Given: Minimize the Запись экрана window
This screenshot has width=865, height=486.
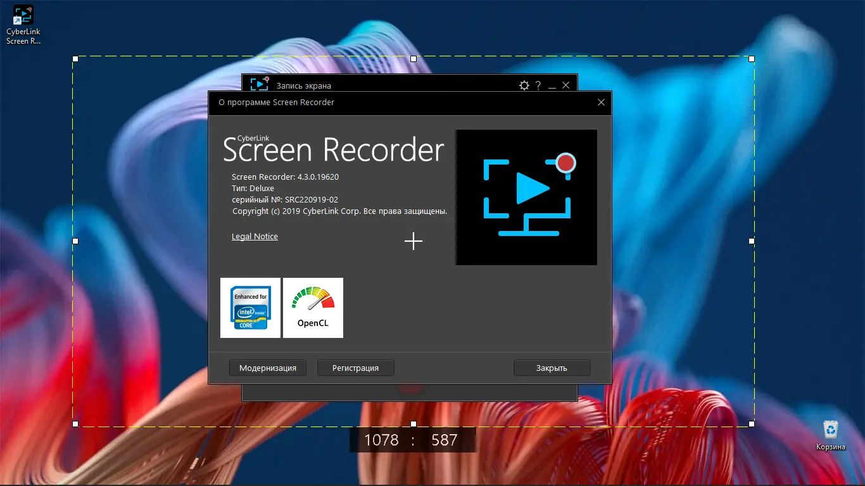Looking at the screenshot, I should [552, 85].
